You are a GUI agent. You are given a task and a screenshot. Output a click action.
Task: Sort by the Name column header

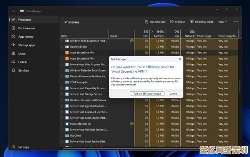point(64,36)
